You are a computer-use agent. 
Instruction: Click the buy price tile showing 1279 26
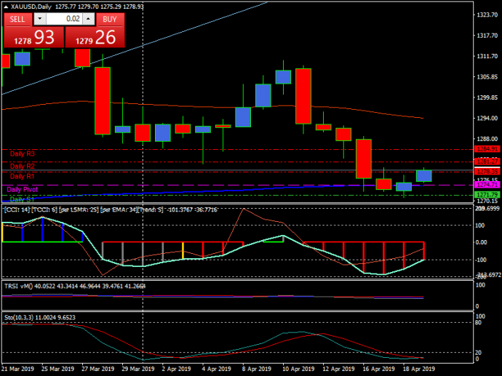(x=93, y=38)
